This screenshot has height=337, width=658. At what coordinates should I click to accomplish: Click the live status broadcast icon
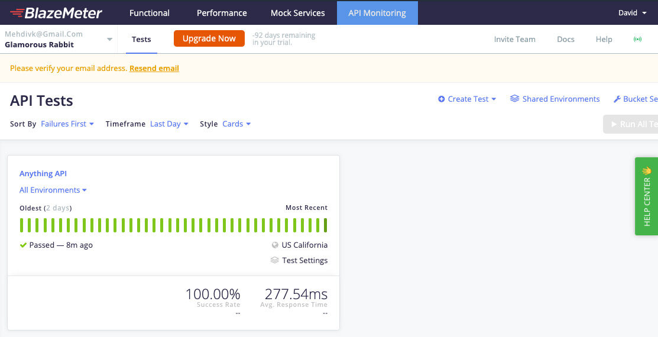(x=637, y=40)
